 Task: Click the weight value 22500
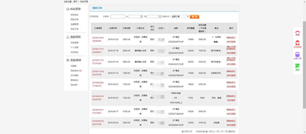click(x=190, y=51)
